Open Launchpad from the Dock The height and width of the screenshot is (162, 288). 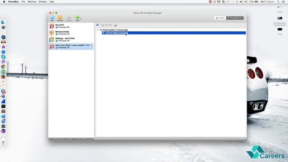(3, 27)
